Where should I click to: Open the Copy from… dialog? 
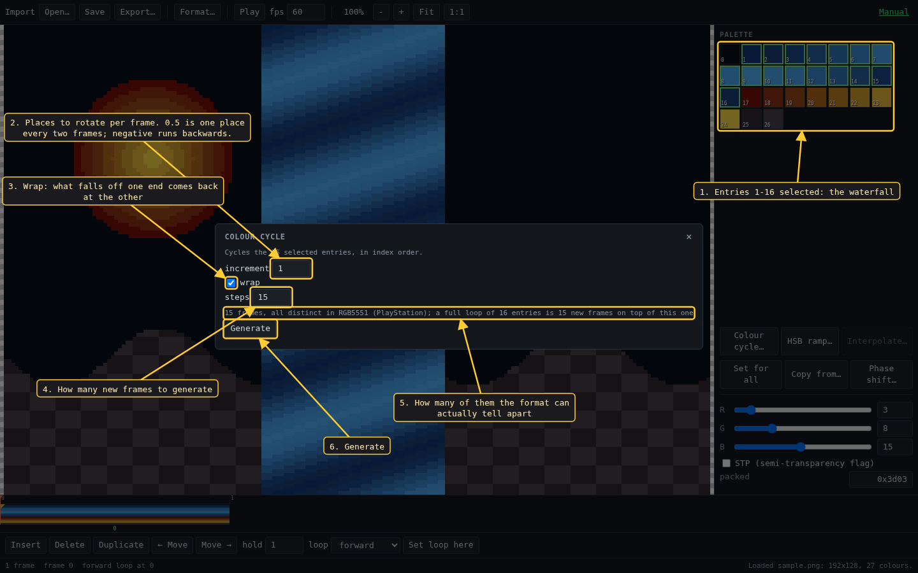tap(817, 374)
